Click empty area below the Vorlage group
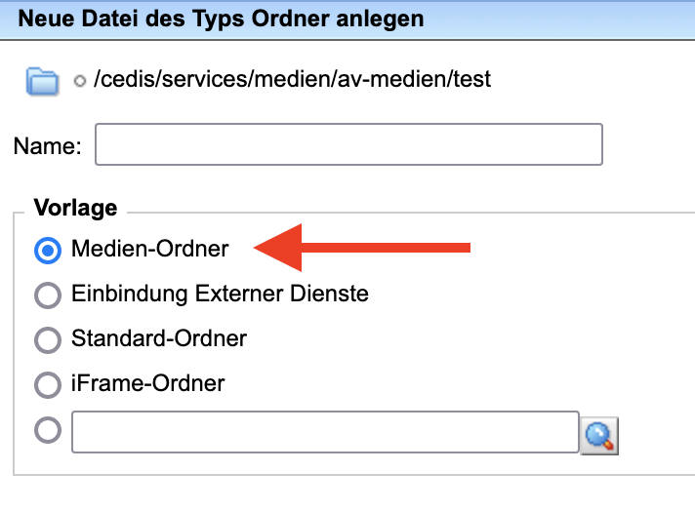The height and width of the screenshot is (511, 695). [x=347, y=493]
